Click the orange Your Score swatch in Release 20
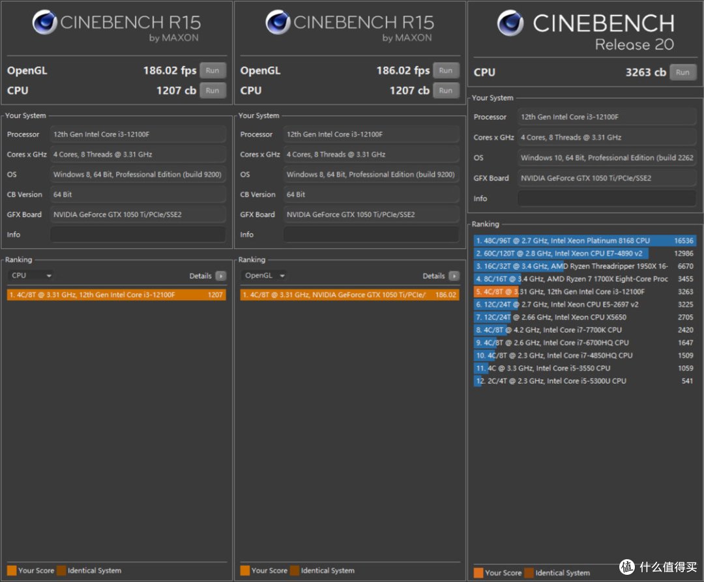 coord(478,573)
